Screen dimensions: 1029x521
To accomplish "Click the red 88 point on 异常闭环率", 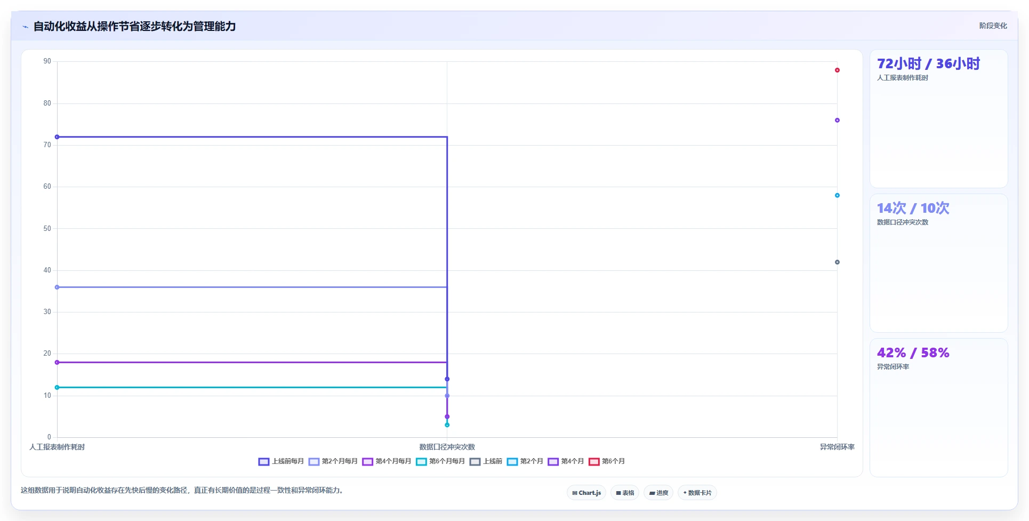I will (x=837, y=70).
